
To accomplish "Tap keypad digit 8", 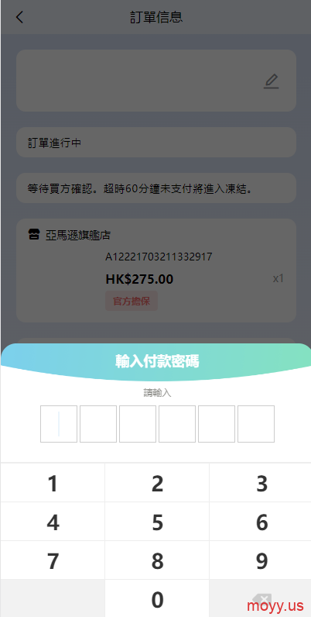I will (x=157, y=560).
